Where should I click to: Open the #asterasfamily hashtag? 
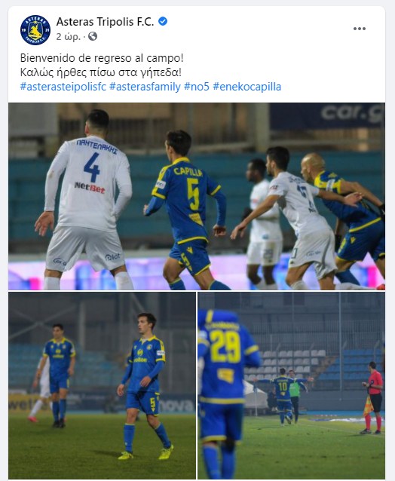[x=145, y=87]
